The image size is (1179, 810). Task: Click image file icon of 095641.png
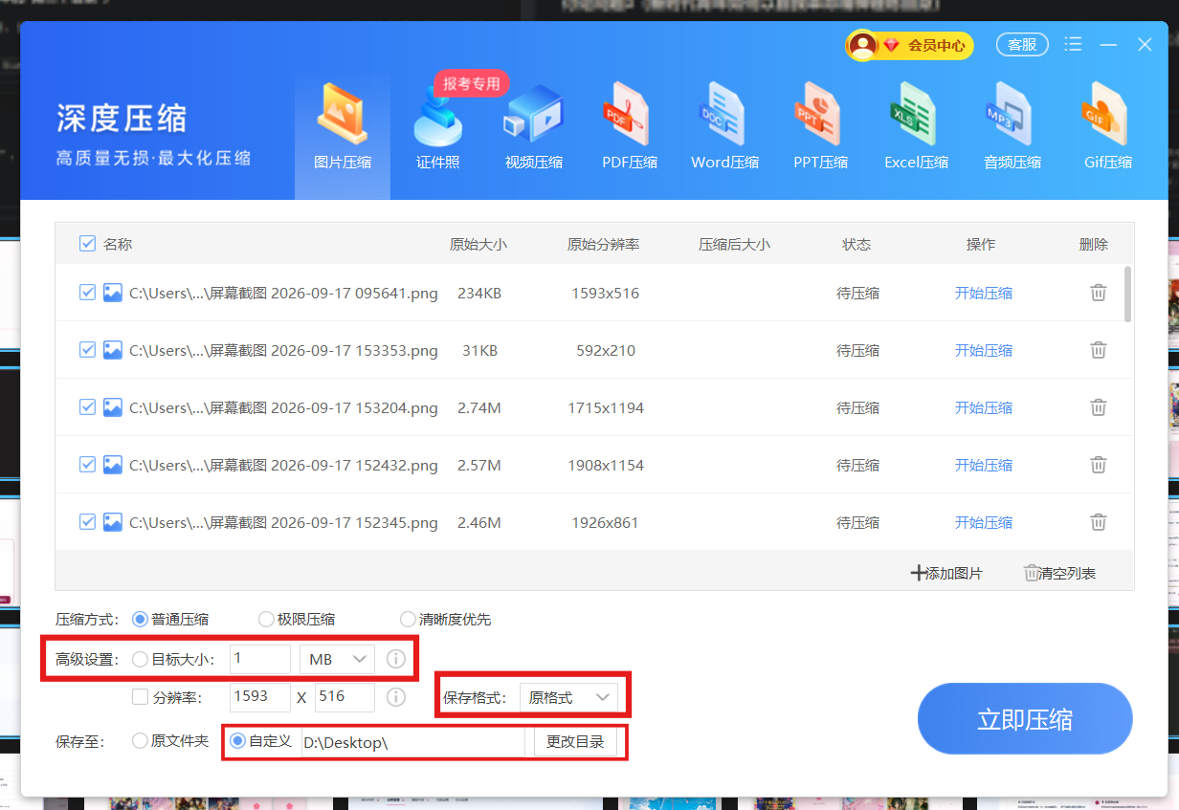[x=113, y=293]
